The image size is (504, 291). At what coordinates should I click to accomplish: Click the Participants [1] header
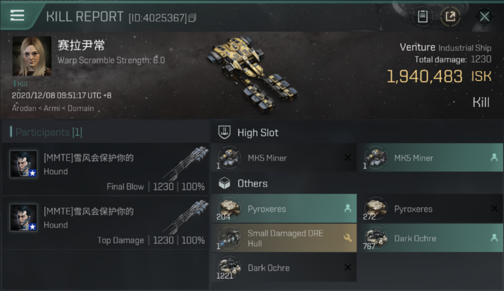[x=49, y=132]
